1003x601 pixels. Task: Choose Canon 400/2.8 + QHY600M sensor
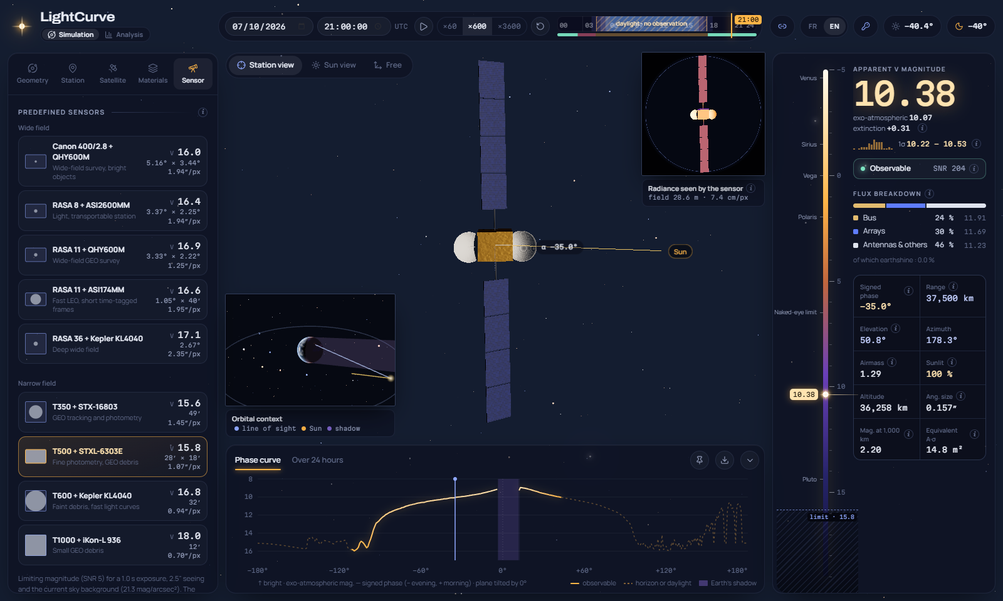pyautogui.click(x=113, y=162)
